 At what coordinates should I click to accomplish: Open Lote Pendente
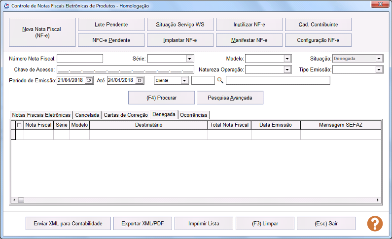click(x=111, y=25)
